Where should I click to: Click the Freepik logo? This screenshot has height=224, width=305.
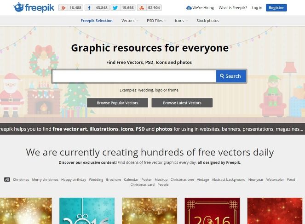point(34,7)
